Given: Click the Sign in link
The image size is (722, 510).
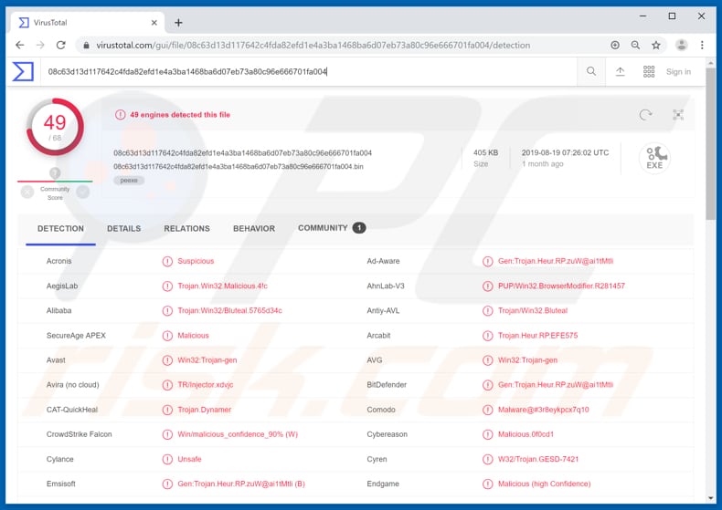Looking at the screenshot, I should click(x=678, y=72).
